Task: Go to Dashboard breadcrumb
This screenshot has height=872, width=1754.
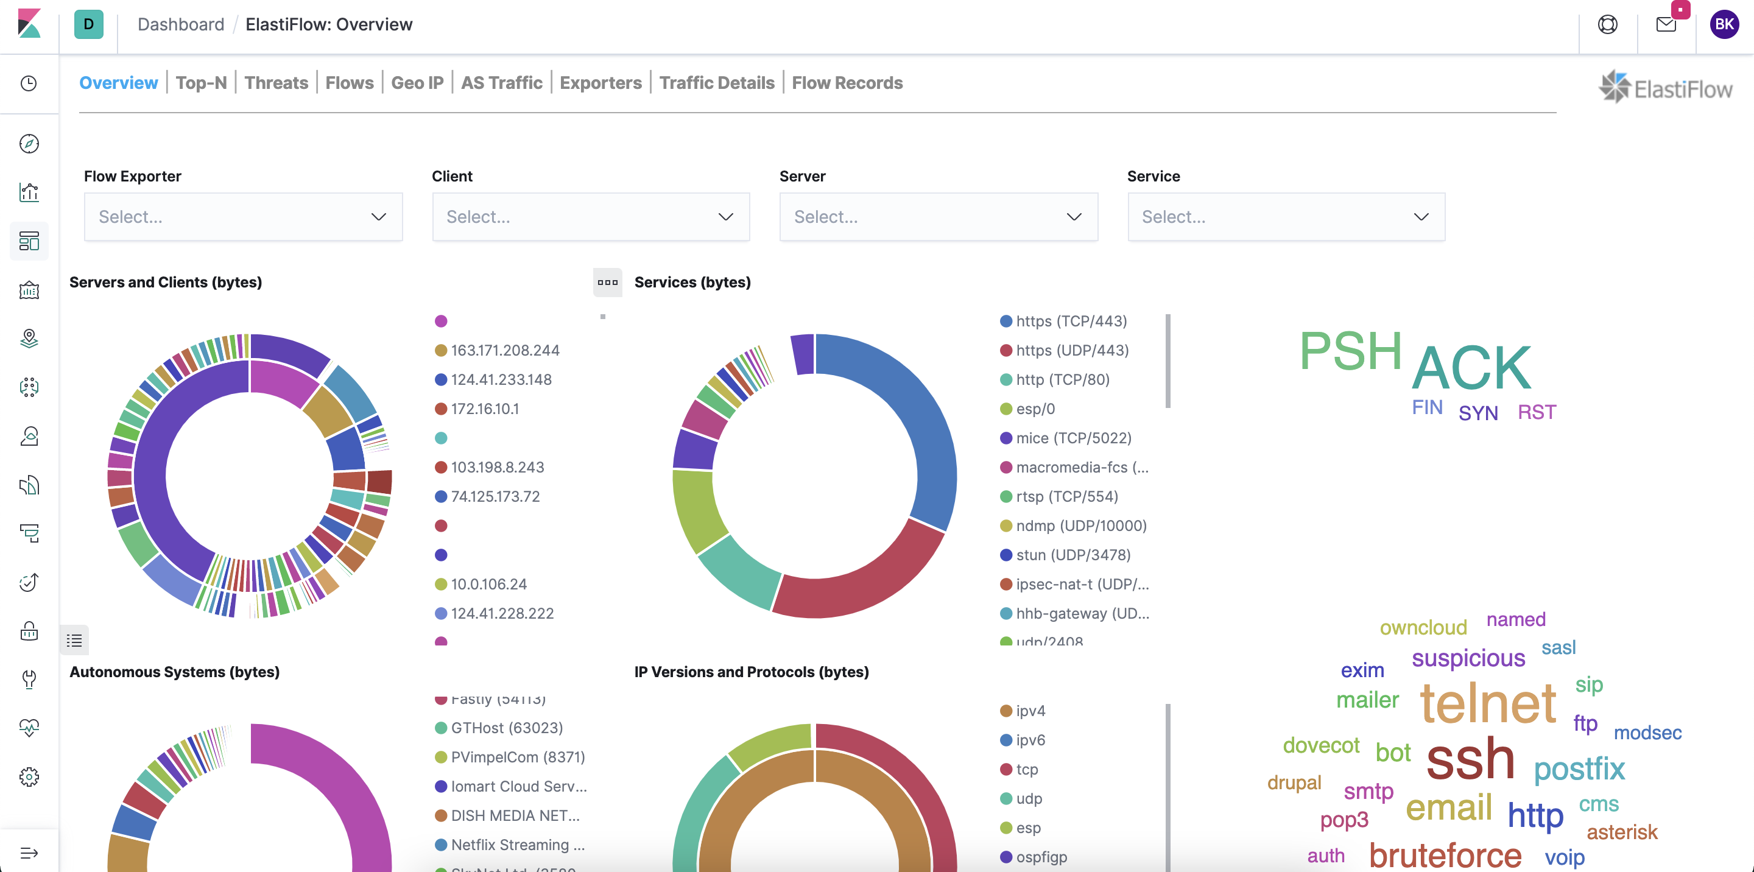Action: [180, 24]
